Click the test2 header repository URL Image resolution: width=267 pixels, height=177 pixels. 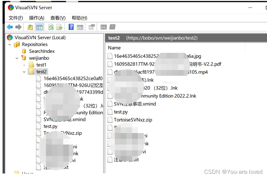162,38
